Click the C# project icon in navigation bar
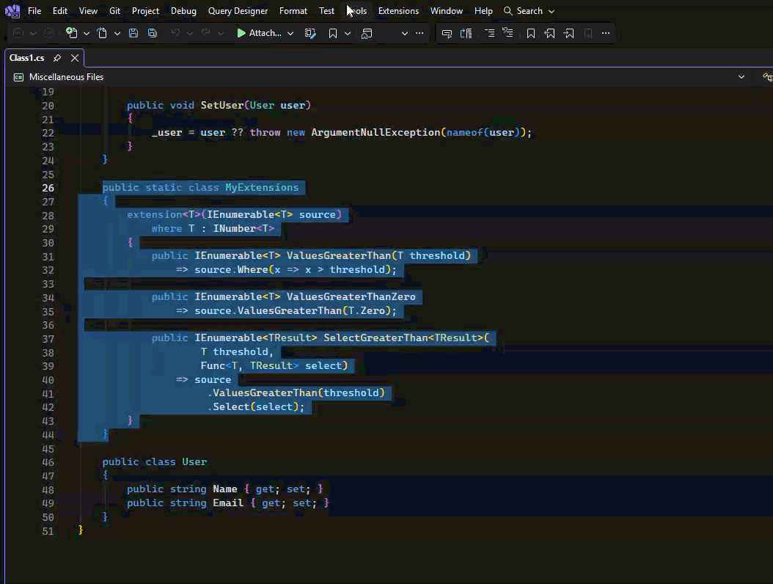This screenshot has height=584, width=773. pyautogui.click(x=18, y=77)
